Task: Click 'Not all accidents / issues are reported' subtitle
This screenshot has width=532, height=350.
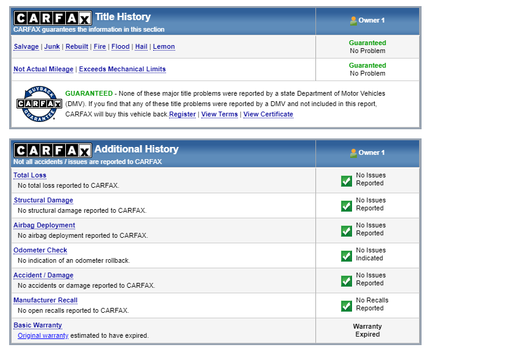Action: tap(87, 162)
